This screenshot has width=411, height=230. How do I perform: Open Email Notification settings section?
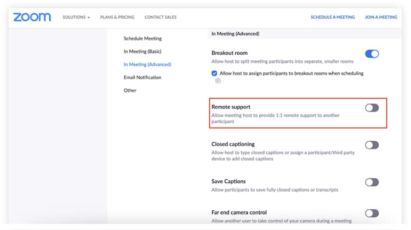click(x=142, y=77)
